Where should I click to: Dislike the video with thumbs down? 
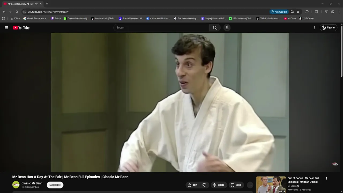[204, 185]
